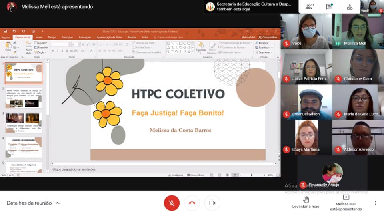Expand Detalhes da reunião chevron
Screen dimensions: 384x215
[x=58, y=203]
